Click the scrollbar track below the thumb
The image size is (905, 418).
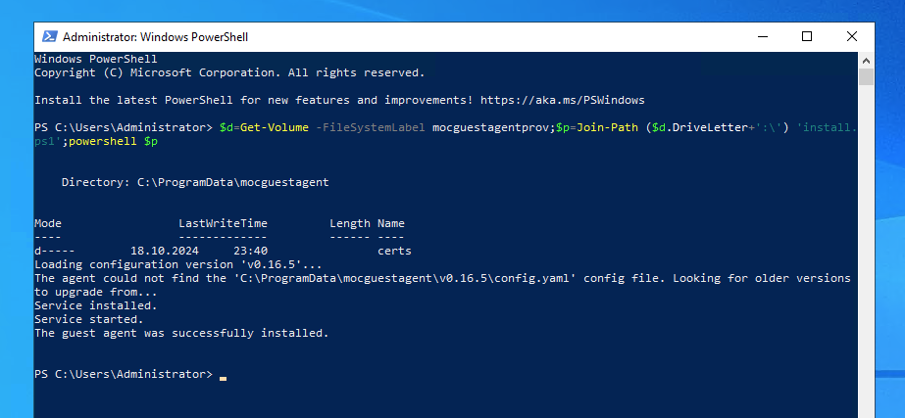click(x=866, y=248)
